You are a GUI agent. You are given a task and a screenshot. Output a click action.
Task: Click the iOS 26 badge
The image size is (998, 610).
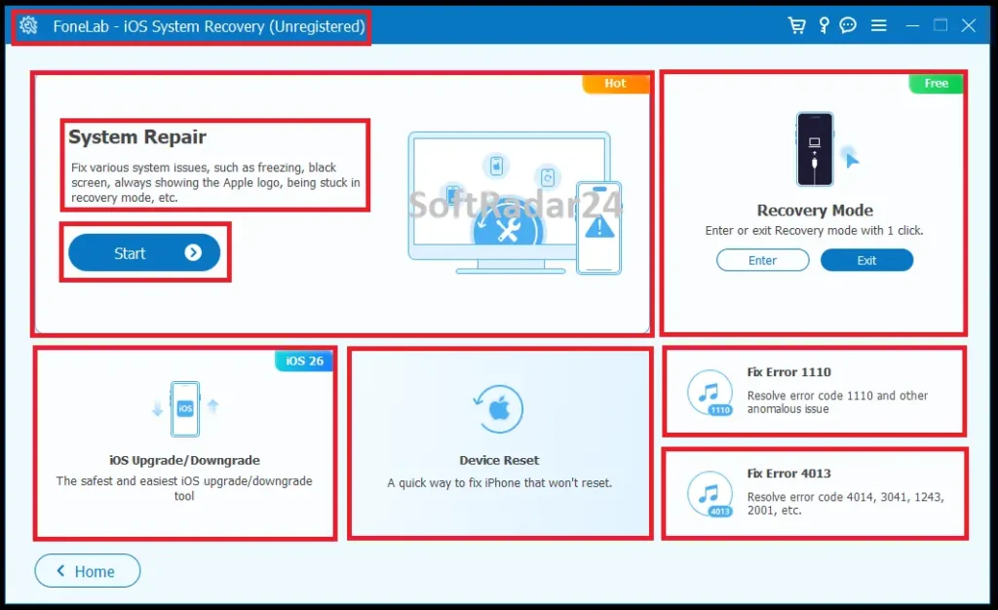[x=304, y=361]
